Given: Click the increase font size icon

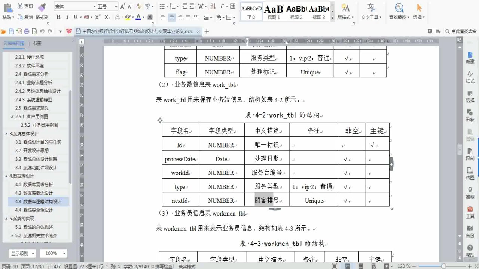Looking at the screenshot, I should tap(123, 6).
